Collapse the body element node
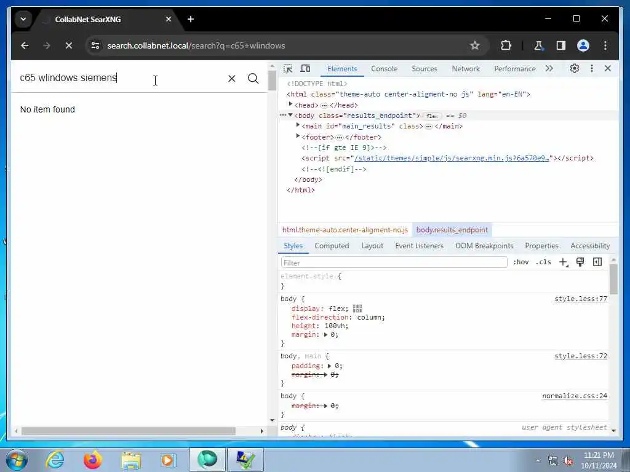Image resolution: width=630 pixels, height=472 pixels. coord(290,115)
